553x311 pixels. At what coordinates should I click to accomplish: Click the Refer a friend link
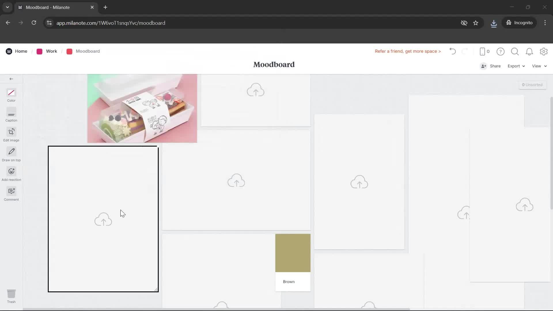pos(408,51)
